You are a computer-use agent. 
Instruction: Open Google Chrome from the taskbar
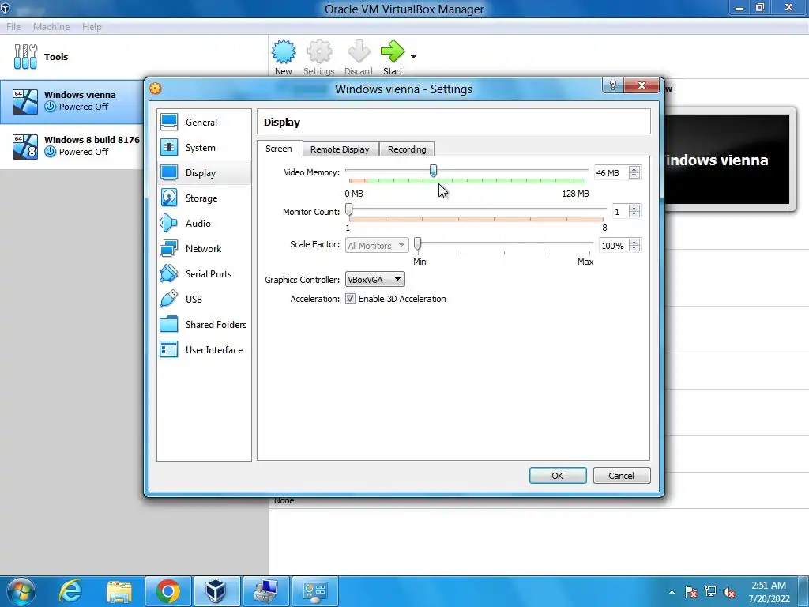(168, 591)
